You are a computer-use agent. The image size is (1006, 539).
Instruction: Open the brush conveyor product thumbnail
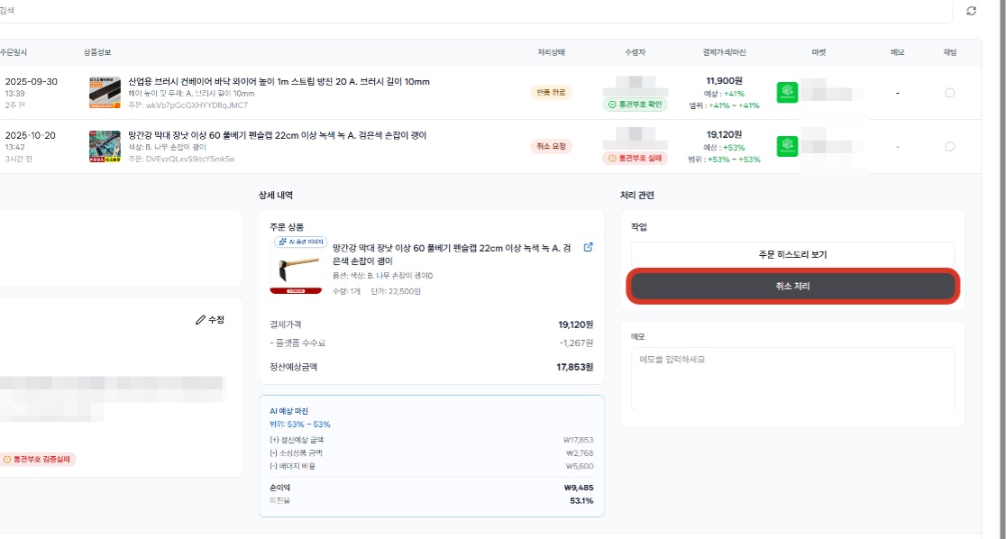pos(105,93)
